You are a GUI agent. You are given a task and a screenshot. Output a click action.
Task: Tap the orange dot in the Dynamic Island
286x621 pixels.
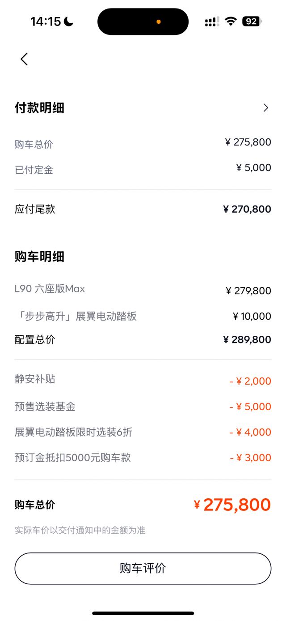pyautogui.click(x=158, y=21)
